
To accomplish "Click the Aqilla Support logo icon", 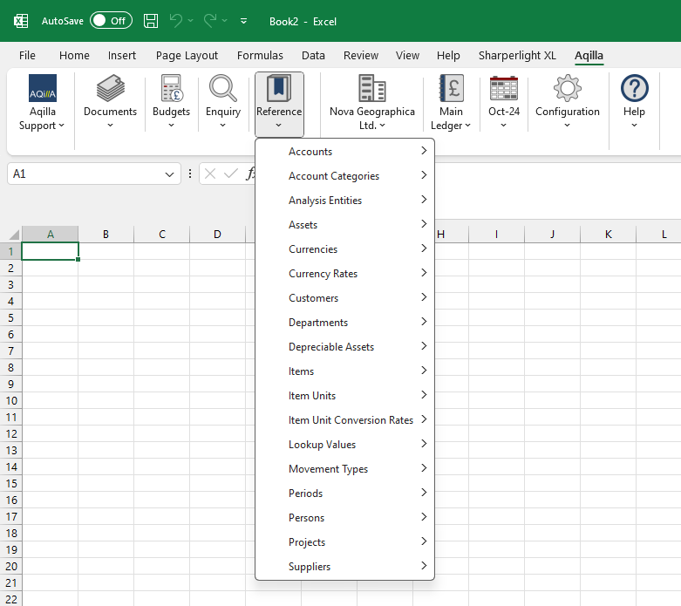I will pos(43,88).
